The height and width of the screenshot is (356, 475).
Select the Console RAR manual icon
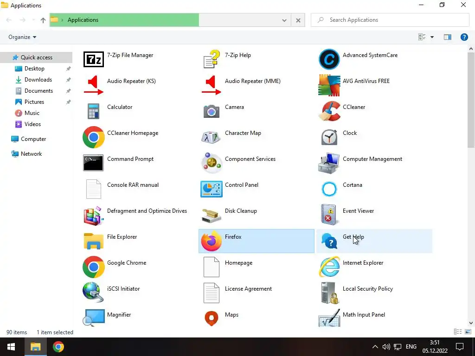[94, 189]
